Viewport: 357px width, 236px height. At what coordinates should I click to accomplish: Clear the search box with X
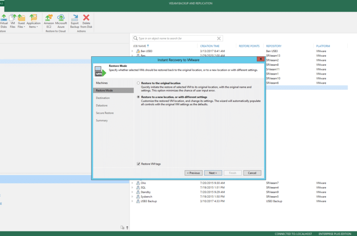[219, 38]
